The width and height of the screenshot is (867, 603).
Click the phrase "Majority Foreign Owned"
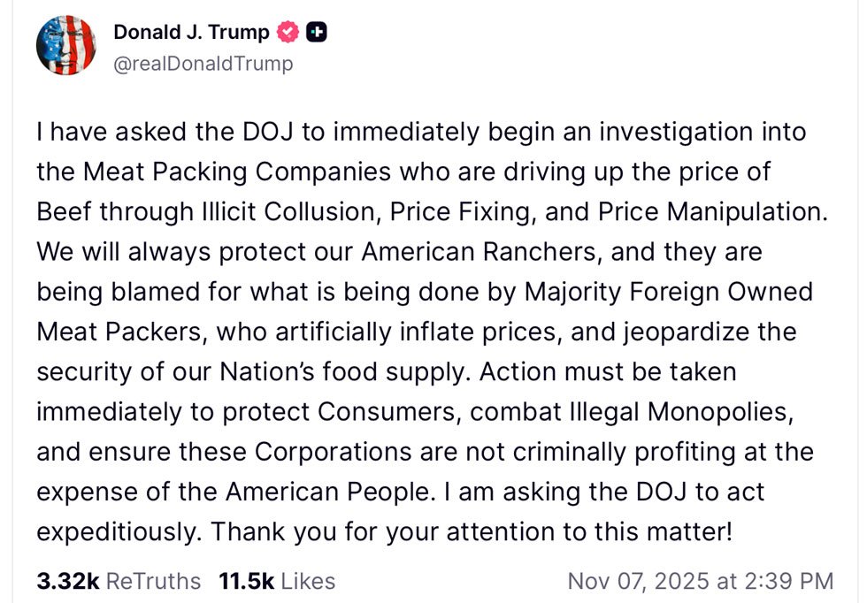tap(668, 292)
